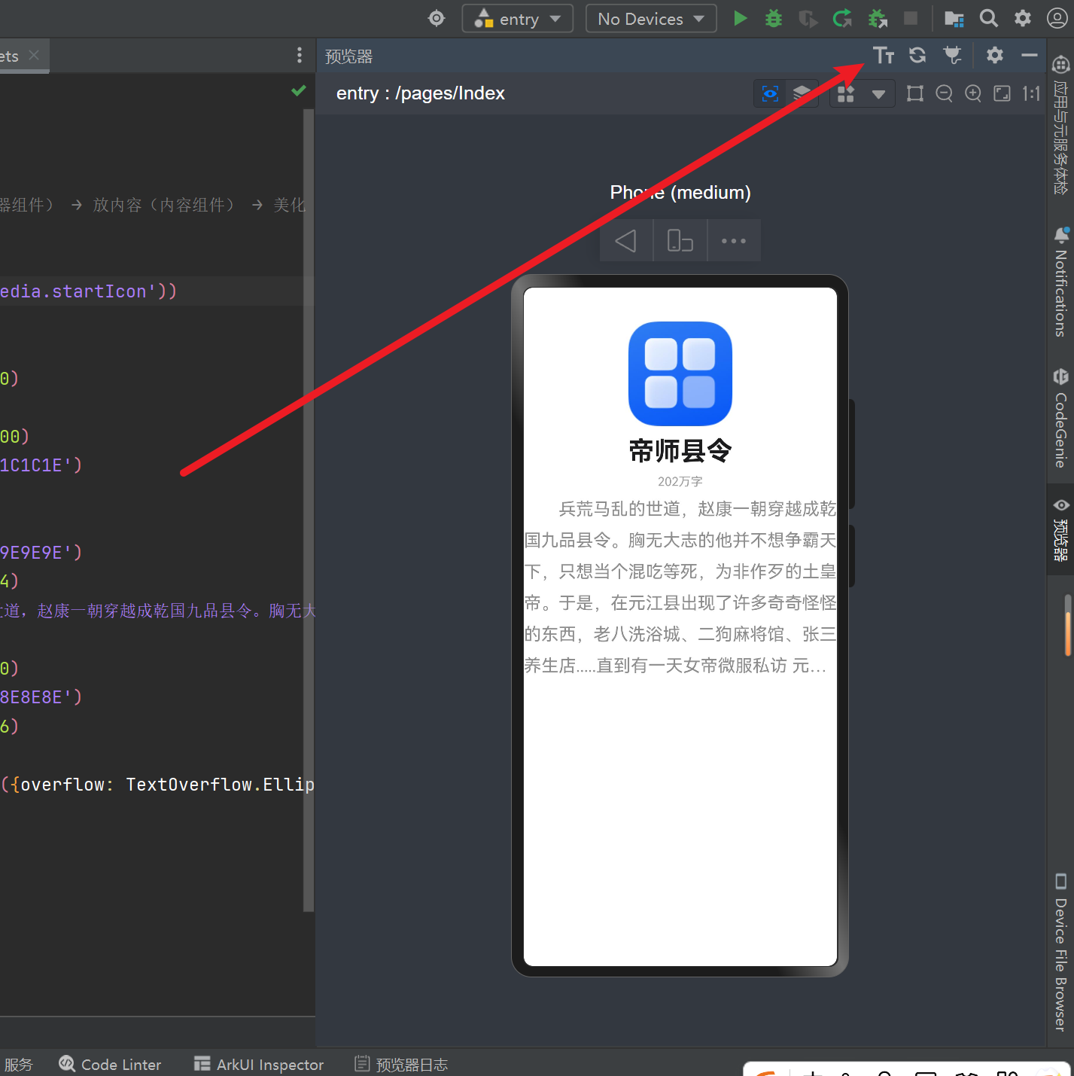The image size is (1074, 1076).
Task: Zoom in the preview
Action: (x=973, y=93)
